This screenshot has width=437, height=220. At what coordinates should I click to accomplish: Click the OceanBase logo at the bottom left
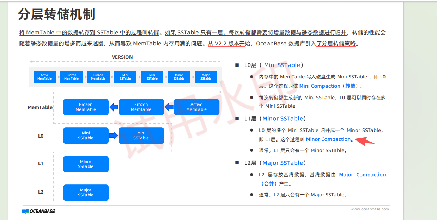pyautogui.click(x=38, y=211)
